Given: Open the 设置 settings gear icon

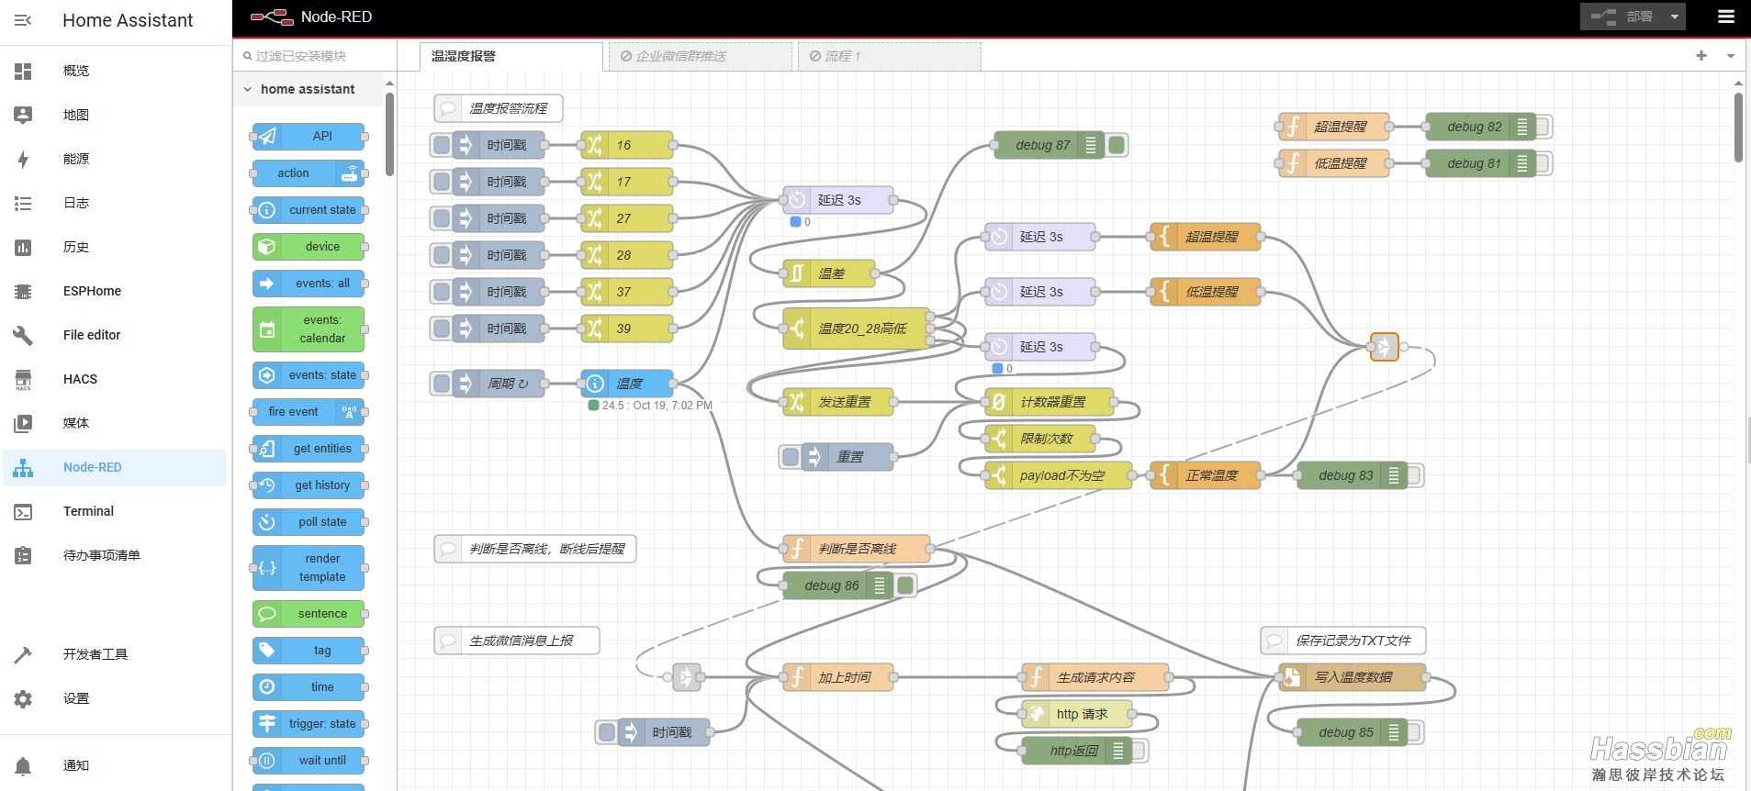Looking at the screenshot, I should click(x=23, y=698).
